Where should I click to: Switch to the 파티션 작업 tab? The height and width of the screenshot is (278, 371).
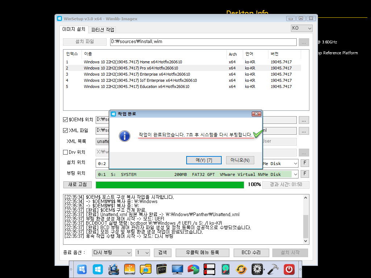tap(103, 30)
